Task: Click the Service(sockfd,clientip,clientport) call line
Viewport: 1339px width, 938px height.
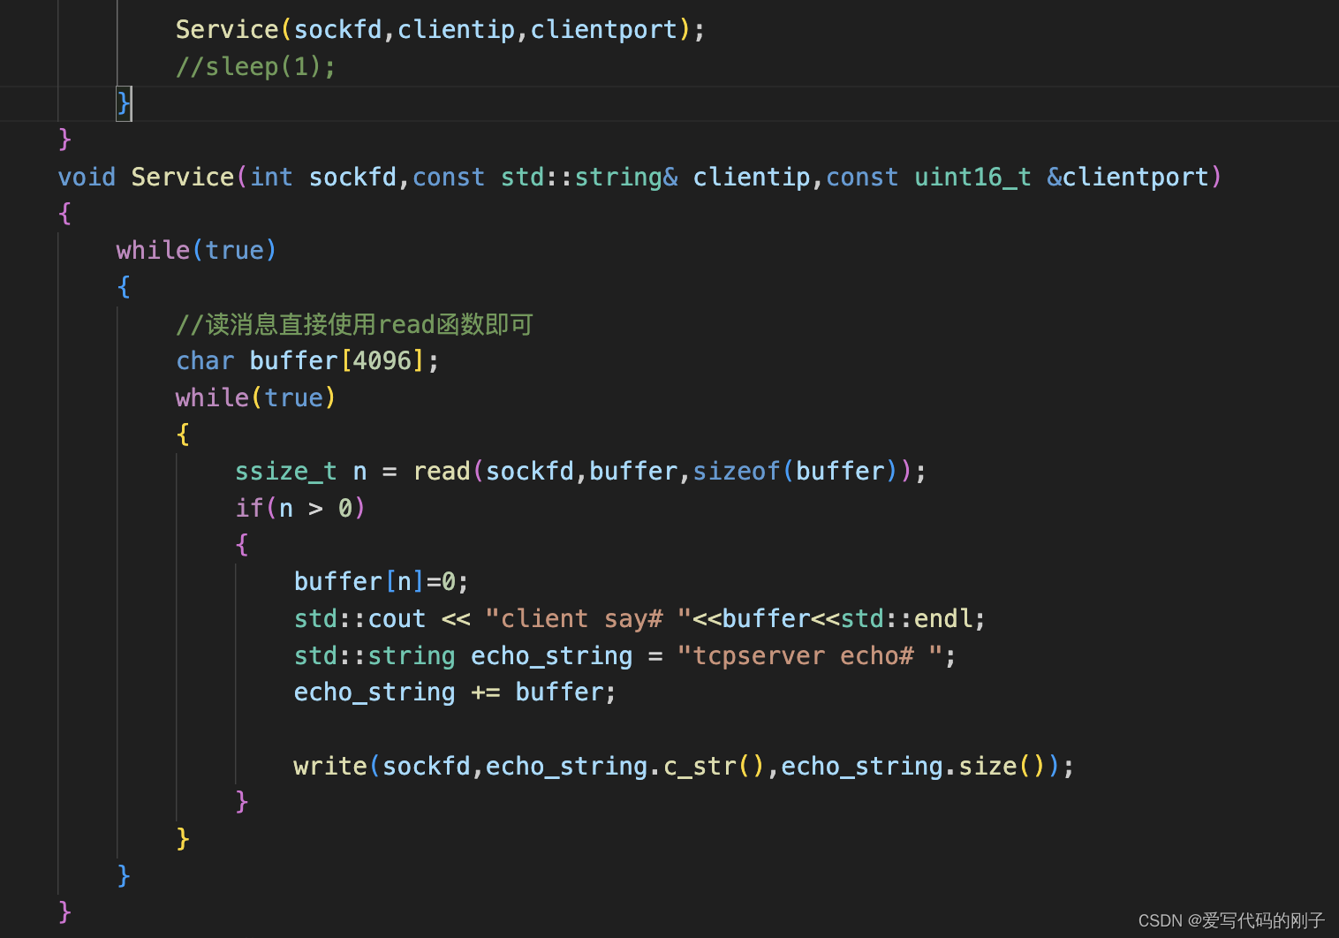Action: (x=440, y=30)
